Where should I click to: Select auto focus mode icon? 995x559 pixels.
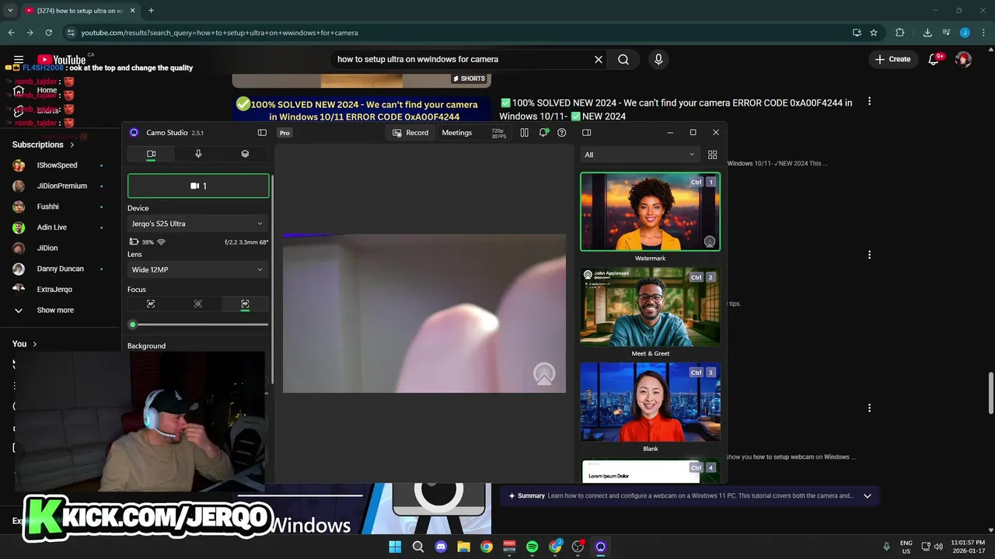[x=151, y=304]
